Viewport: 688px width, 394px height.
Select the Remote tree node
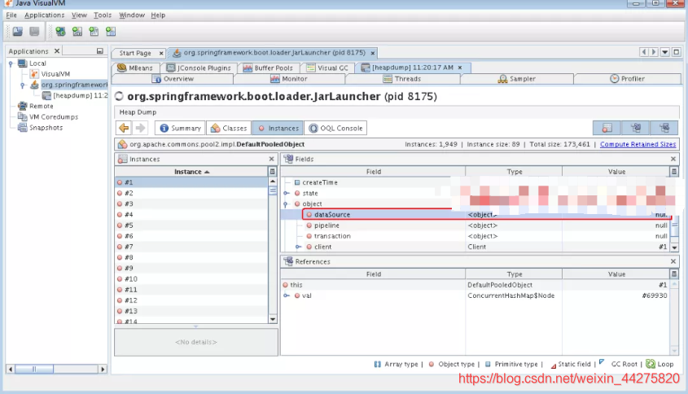(42, 106)
